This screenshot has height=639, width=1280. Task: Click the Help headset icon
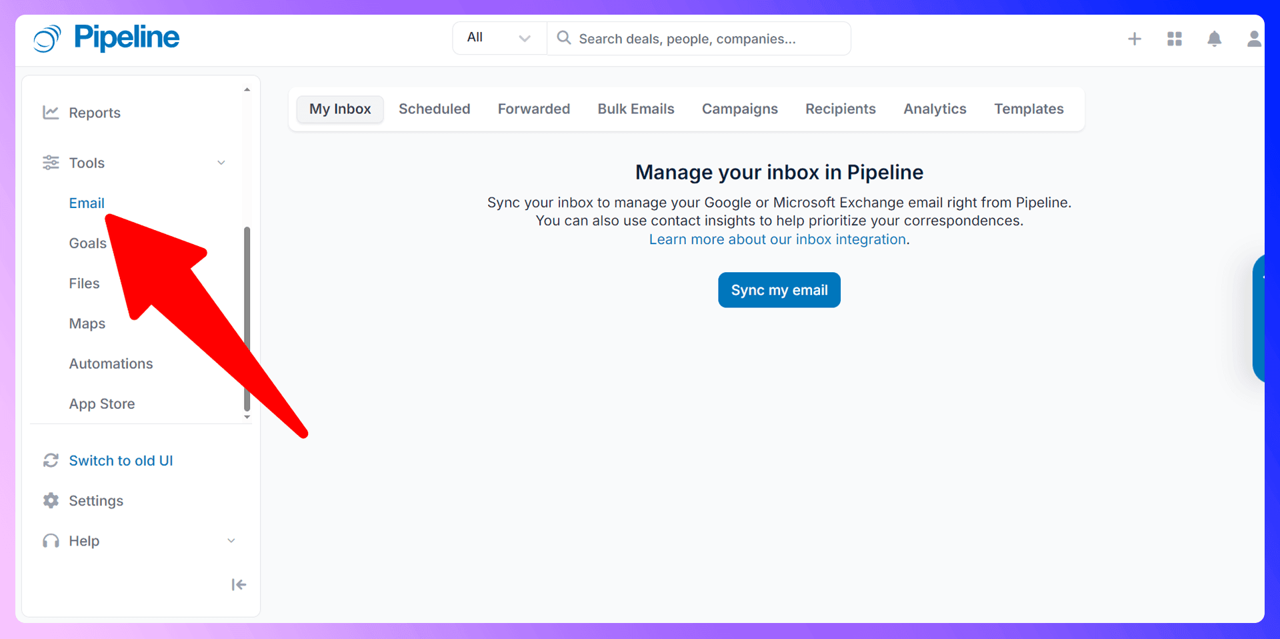click(x=51, y=540)
